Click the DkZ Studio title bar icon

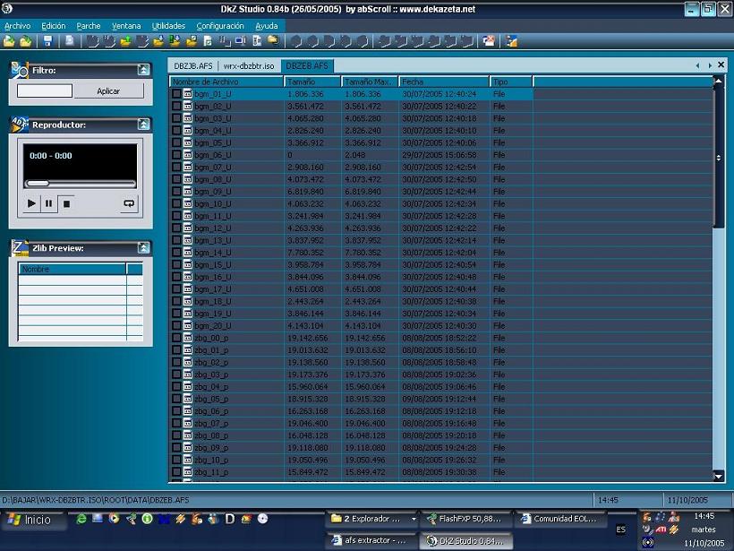coord(7,8)
